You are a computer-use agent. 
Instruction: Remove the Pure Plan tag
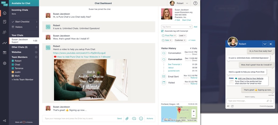(175, 36)
